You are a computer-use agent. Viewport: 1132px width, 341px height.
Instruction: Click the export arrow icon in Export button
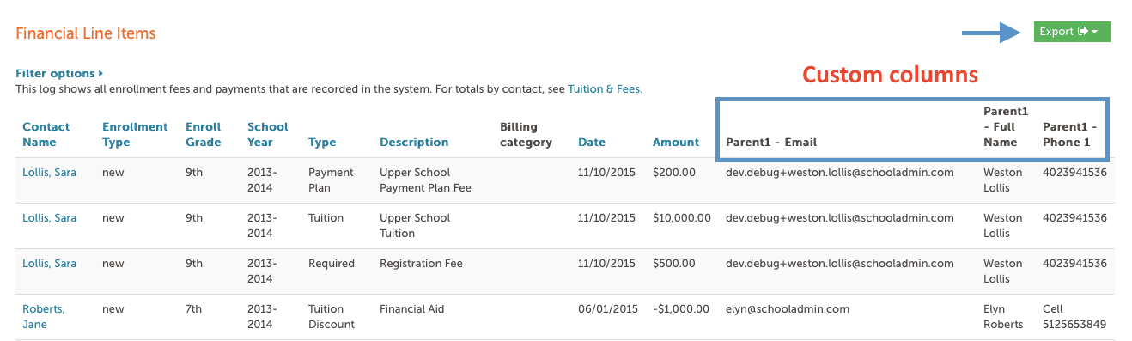tap(1083, 32)
